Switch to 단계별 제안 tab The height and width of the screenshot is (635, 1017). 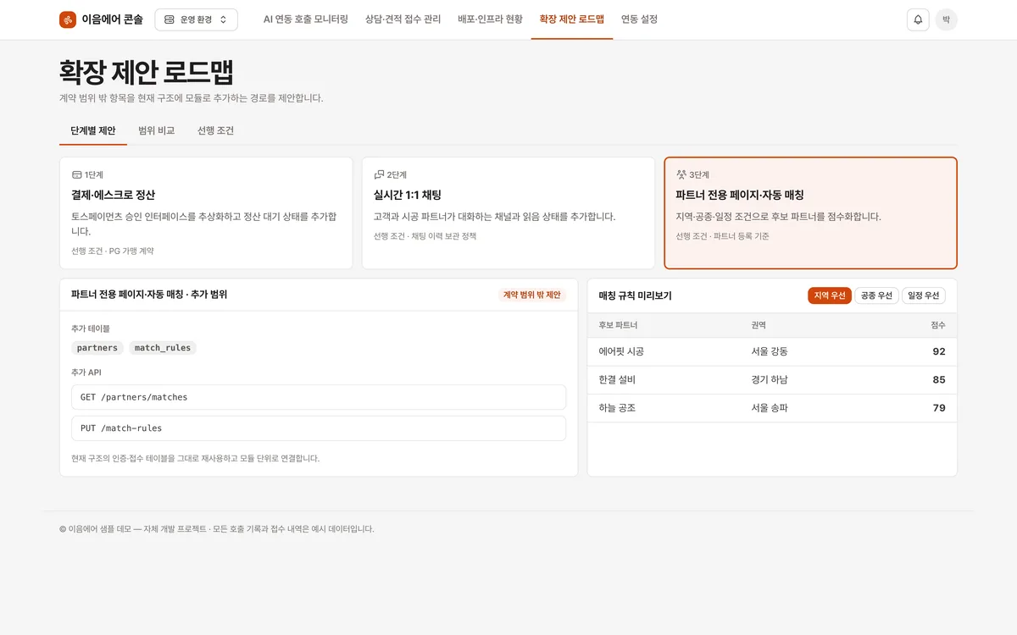pos(93,131)
